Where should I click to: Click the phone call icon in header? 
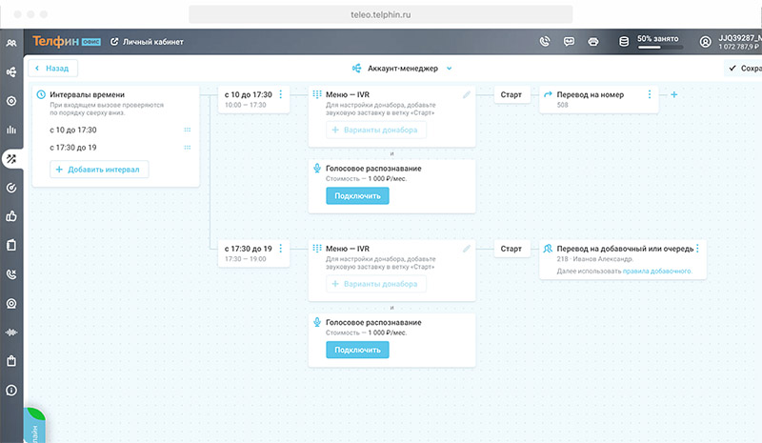coord(545,42)
